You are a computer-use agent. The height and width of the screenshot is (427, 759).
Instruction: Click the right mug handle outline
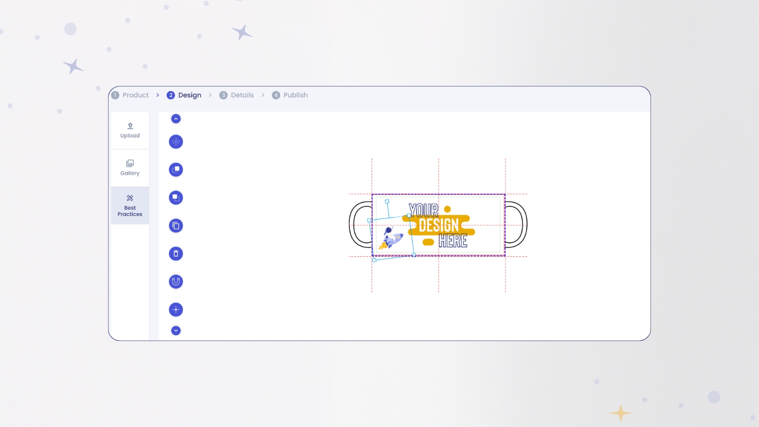point(517,224)
